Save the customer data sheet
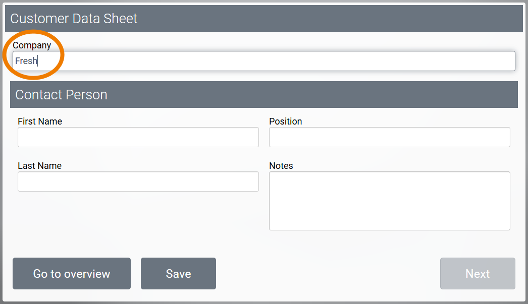 178,274
